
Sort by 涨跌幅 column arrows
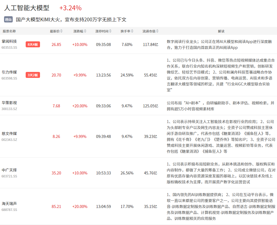point(85,31)
